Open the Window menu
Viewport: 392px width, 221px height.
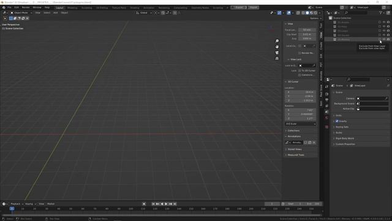pos(37,7)
